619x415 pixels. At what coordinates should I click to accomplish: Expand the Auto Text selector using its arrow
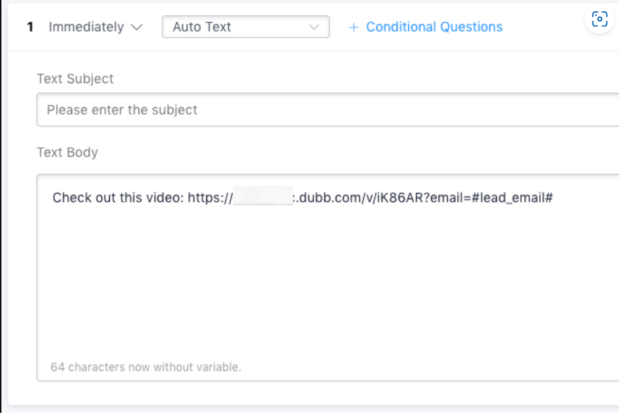(315, 27)
